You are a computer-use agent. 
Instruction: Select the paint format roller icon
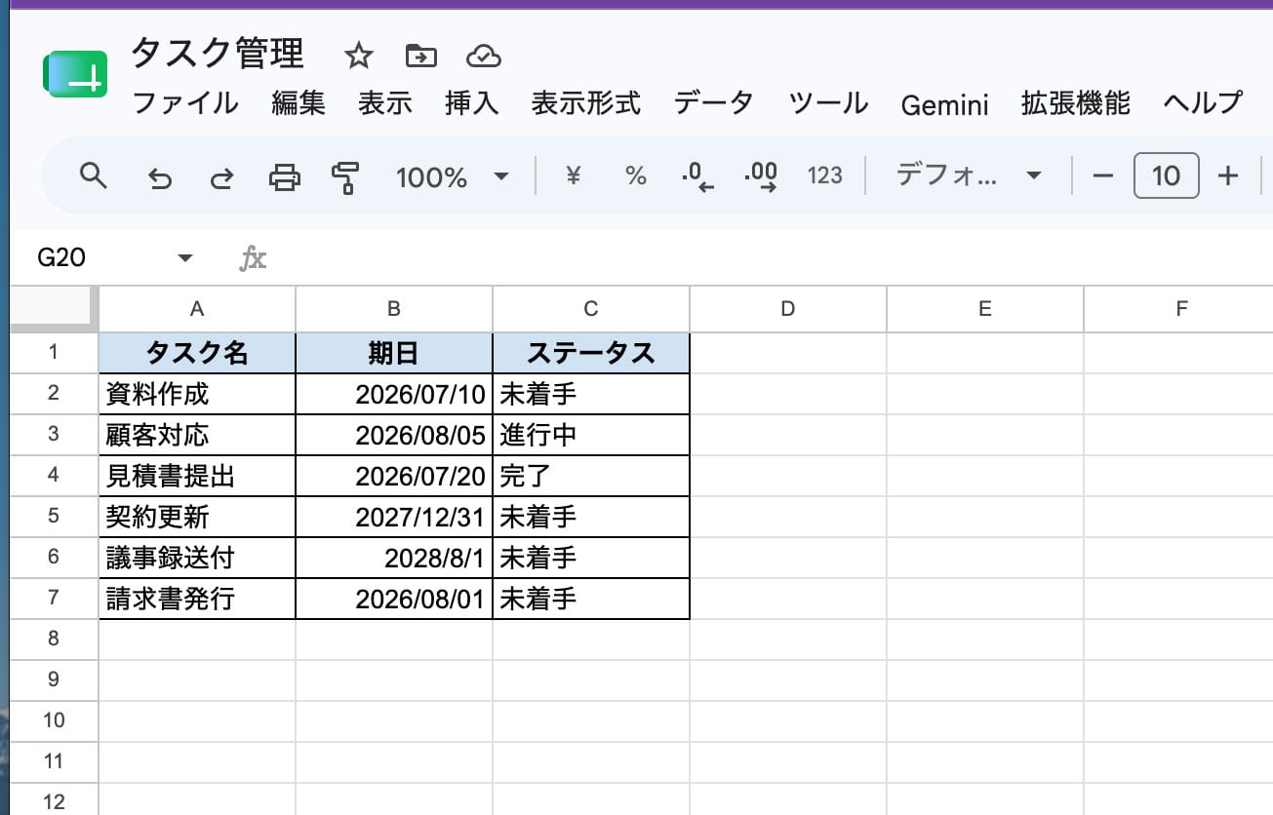pos(345,177)
